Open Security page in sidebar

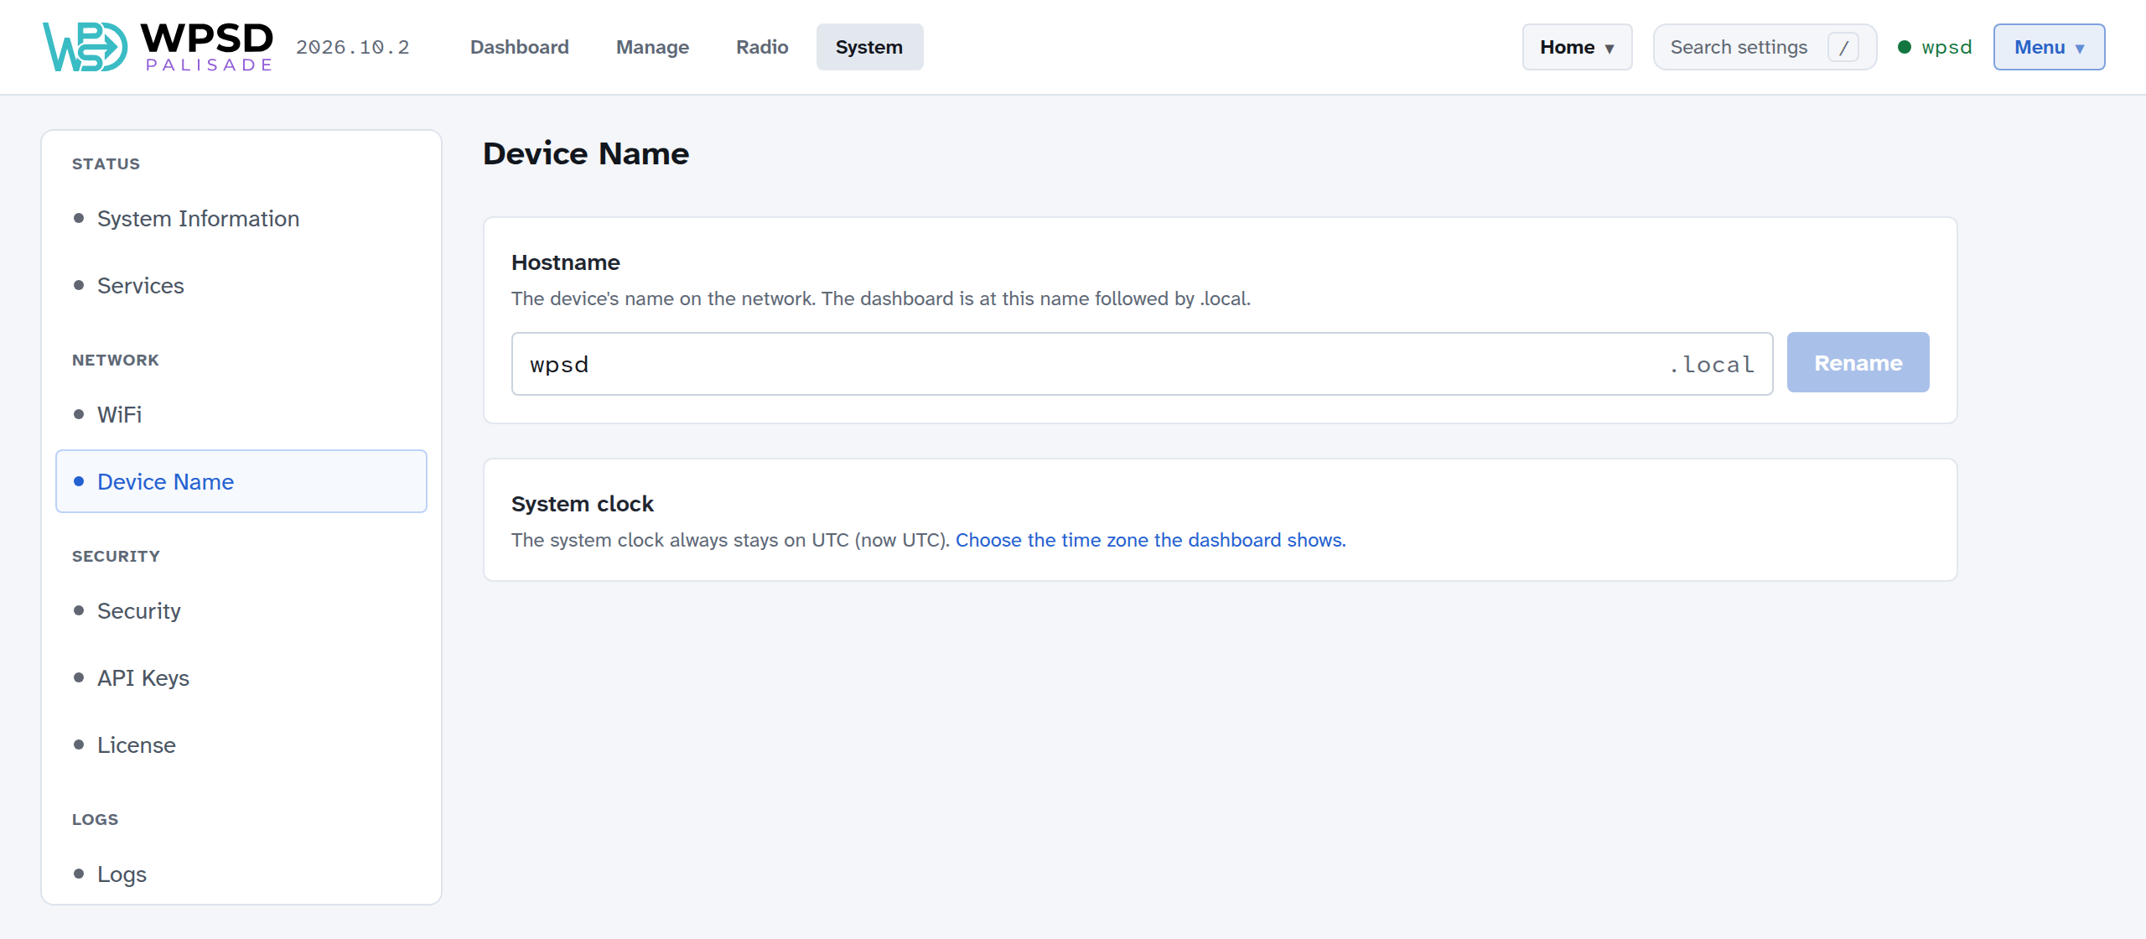click(x=241, y=611)
